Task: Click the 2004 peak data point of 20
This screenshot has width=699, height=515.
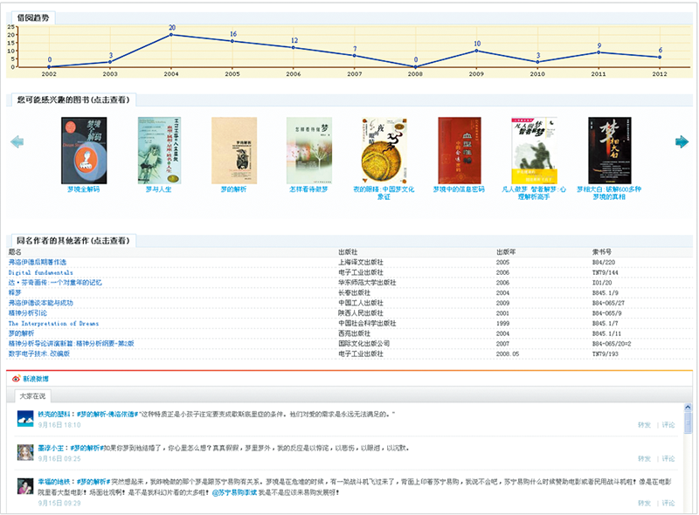Action: [171, 34]
